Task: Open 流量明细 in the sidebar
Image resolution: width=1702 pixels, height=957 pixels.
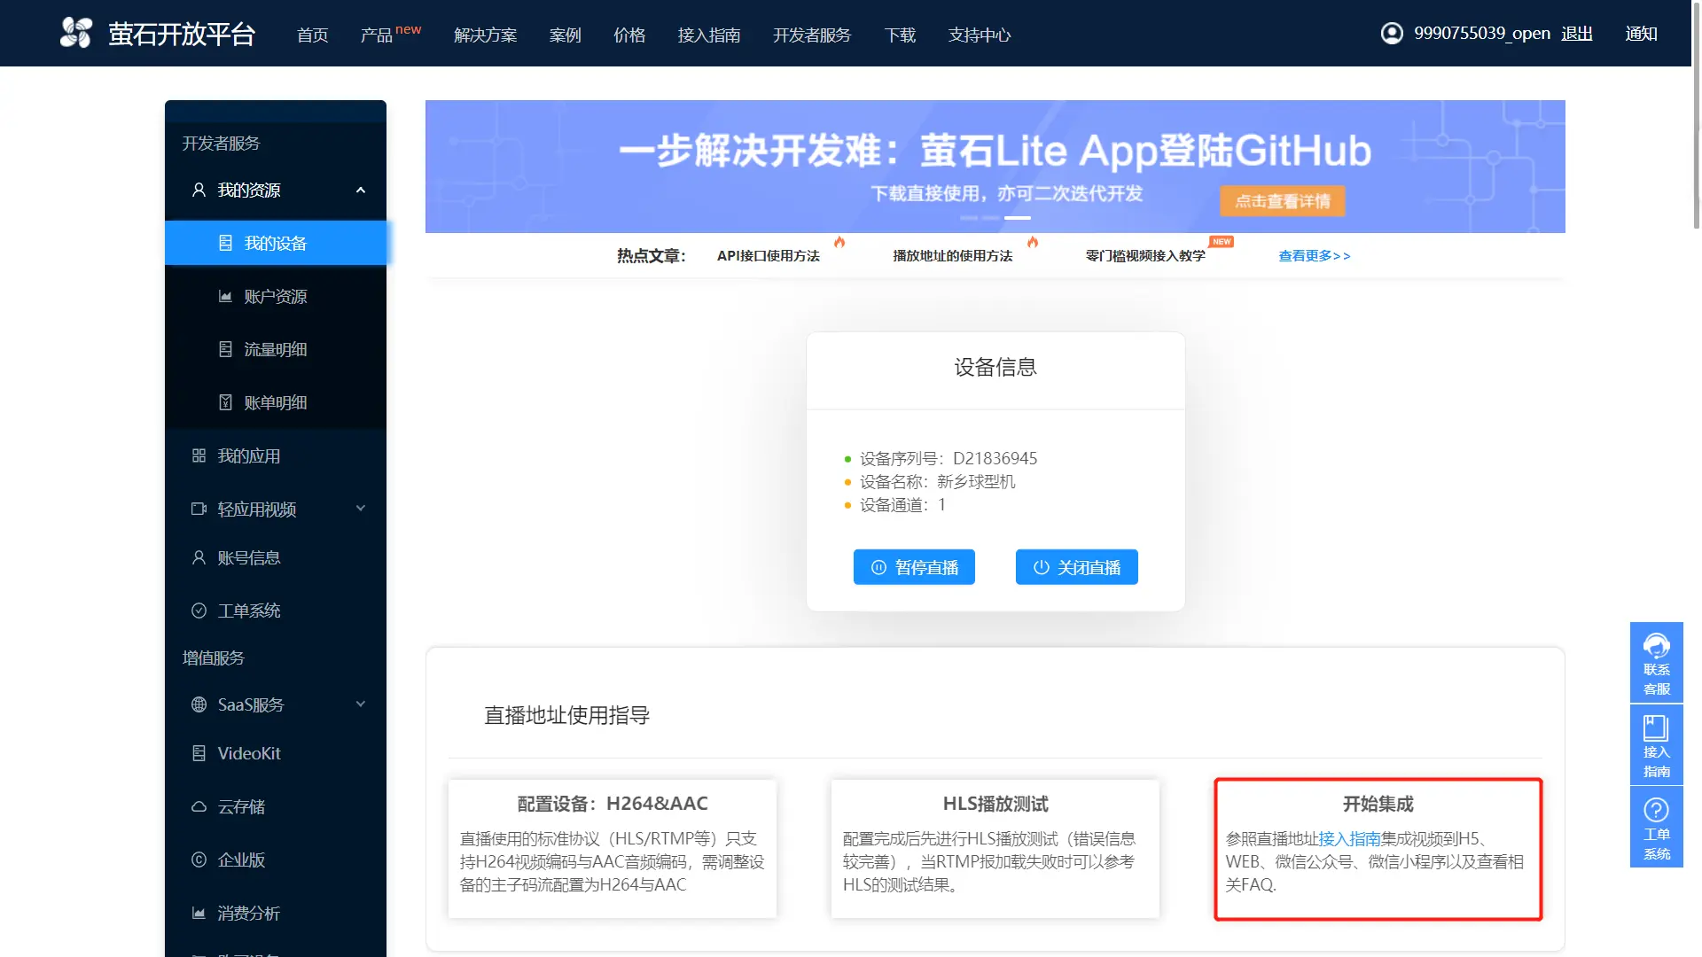Action: coord(275,349)
